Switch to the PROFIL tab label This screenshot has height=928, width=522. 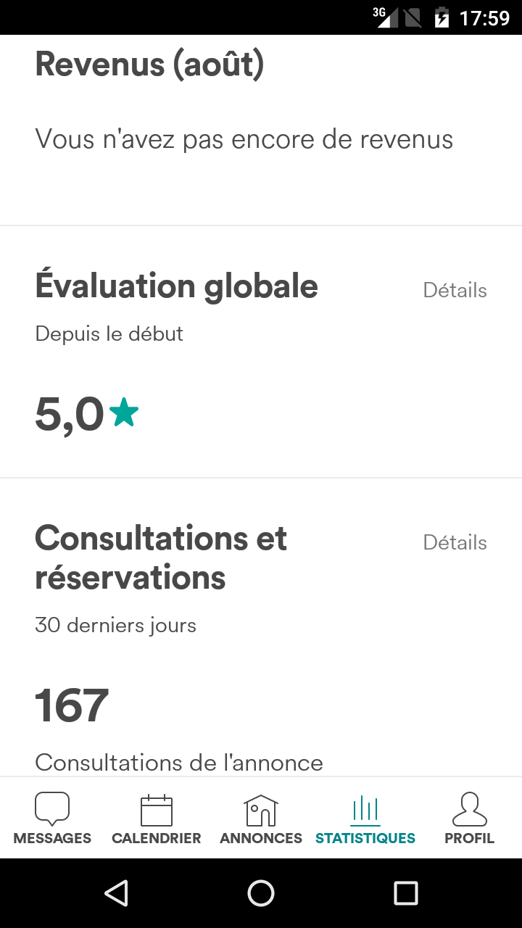[470, 839]
